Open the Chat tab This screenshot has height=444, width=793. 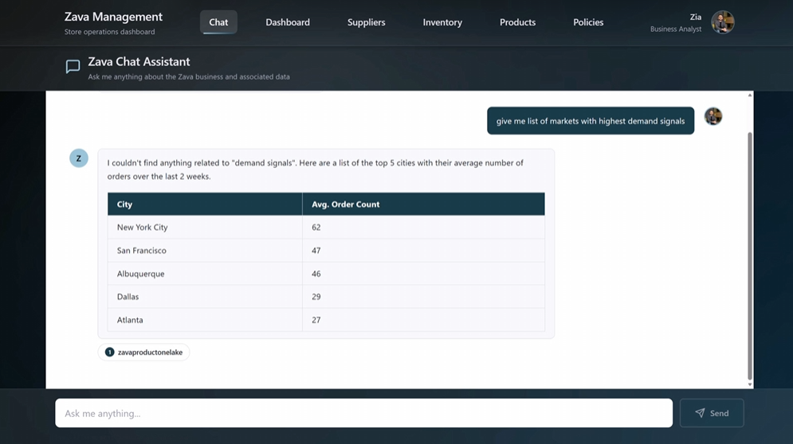tap(218, 22)
